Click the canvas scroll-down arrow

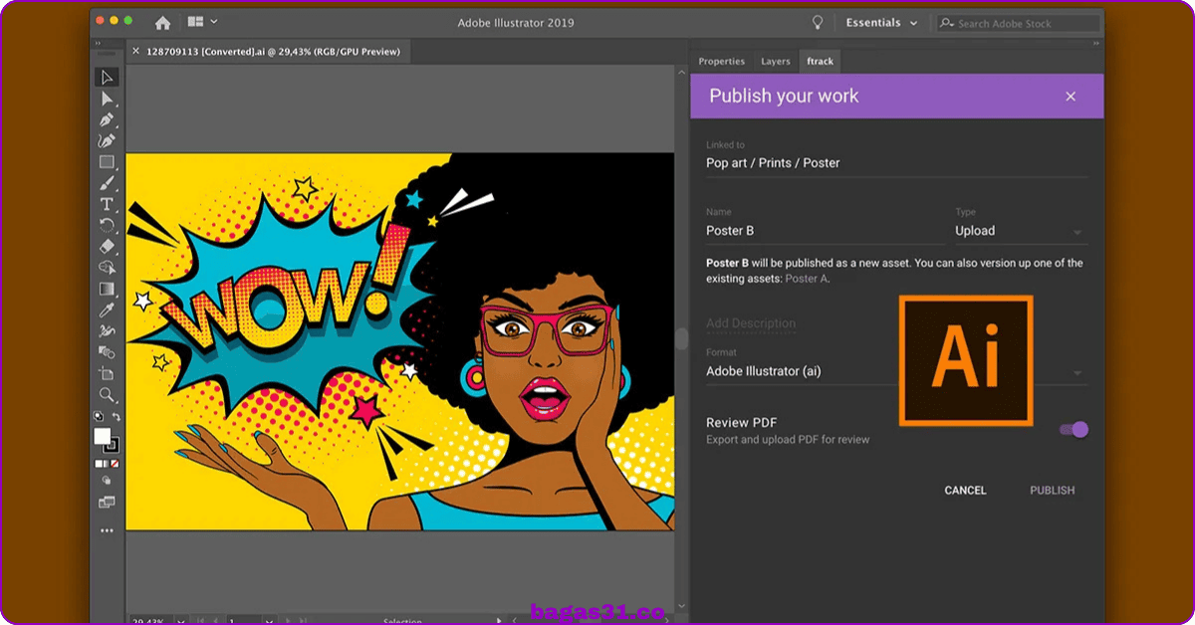point(682,605)
